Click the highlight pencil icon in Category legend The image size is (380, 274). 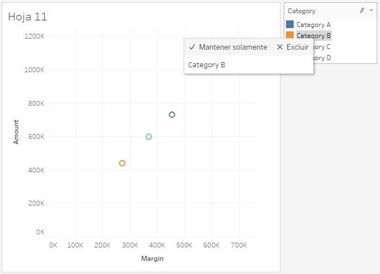point(362,10)
